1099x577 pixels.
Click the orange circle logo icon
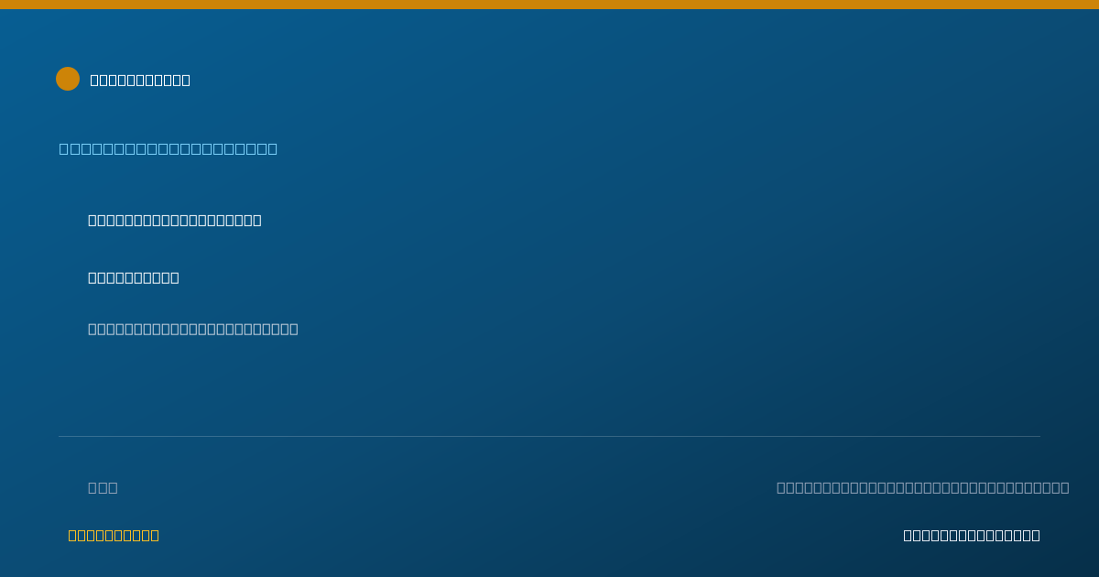[68, 79]
